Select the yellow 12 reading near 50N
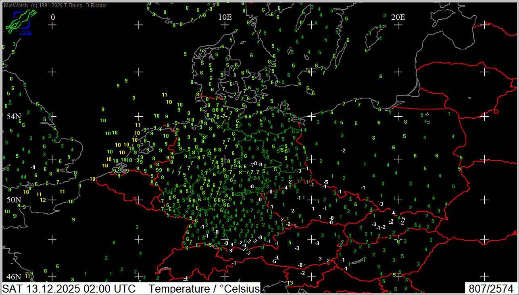Screen dimensions: 519x295 coord(43,200)
